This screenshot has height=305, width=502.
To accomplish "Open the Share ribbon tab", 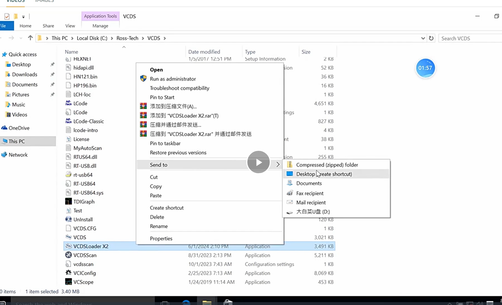I will (x=48, y=26).
